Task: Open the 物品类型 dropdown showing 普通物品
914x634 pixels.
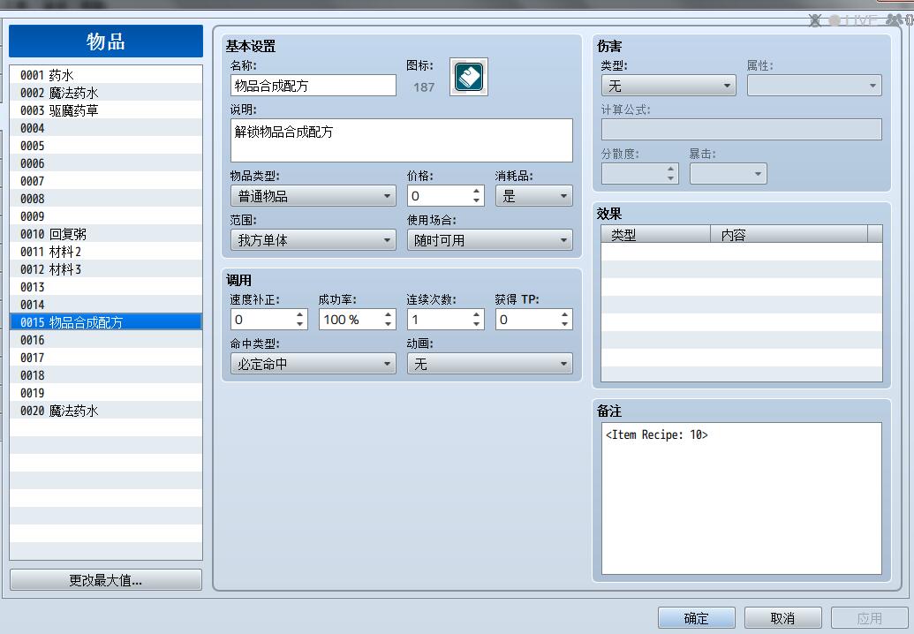Action: 313,196
